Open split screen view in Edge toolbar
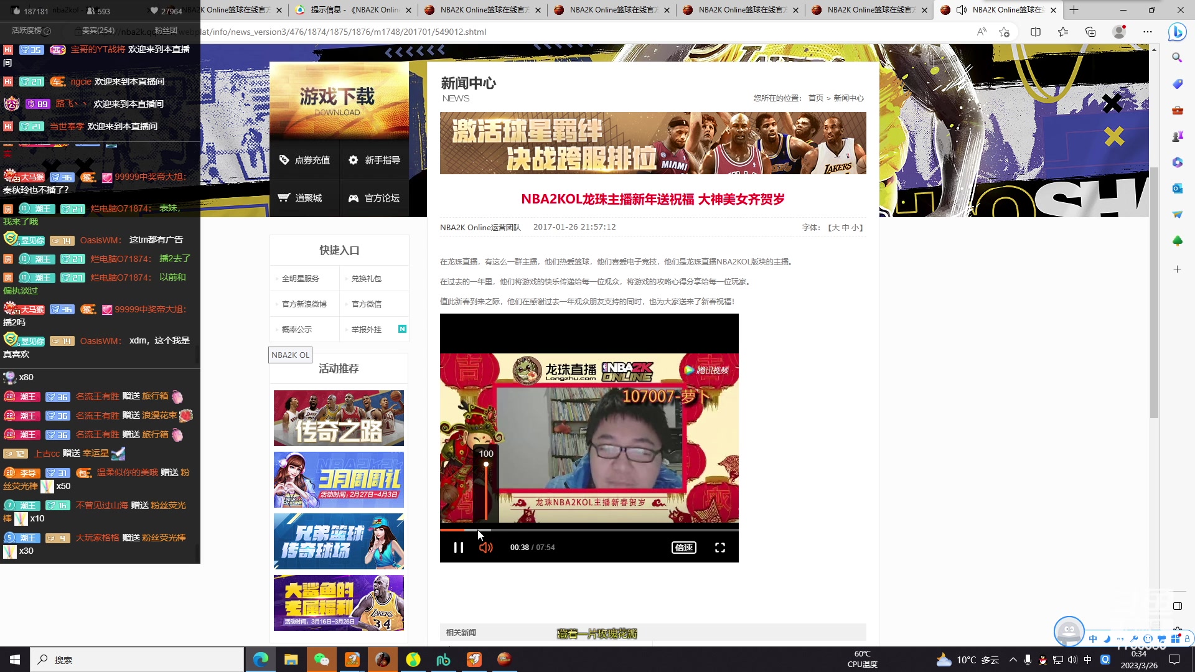 point(1036,32)
